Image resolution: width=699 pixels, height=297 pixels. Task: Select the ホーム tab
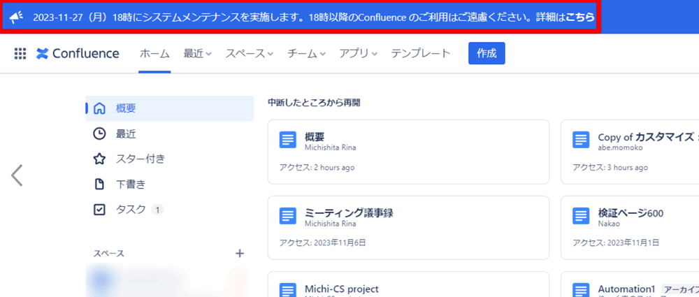(154, 54)
